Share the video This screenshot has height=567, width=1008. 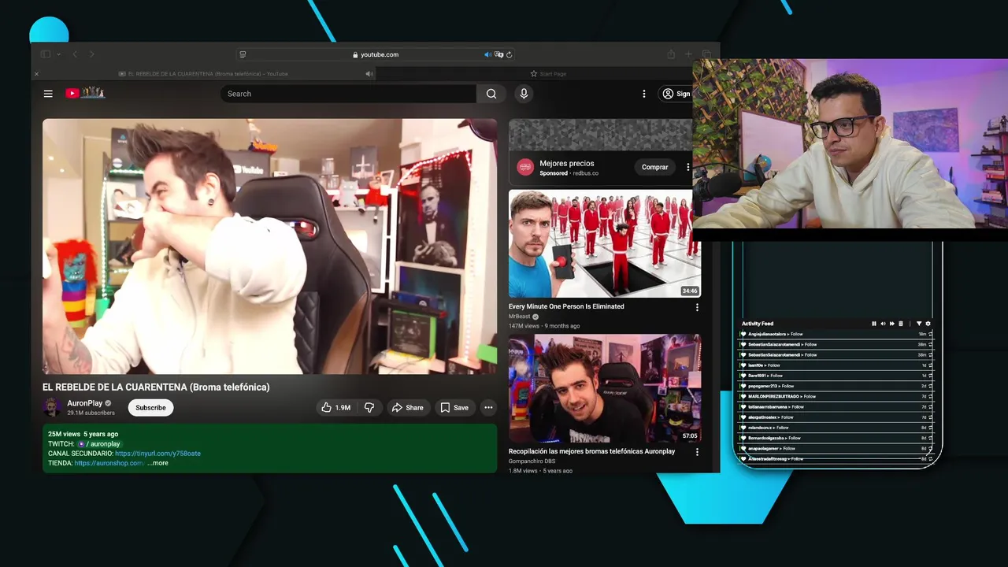coord(408,407)
